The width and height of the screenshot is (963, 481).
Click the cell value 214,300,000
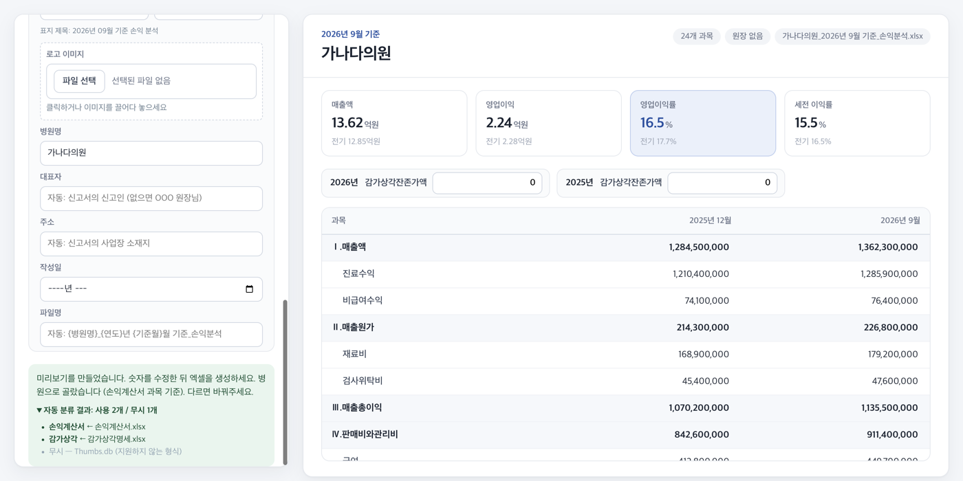(x=703, y=328)
